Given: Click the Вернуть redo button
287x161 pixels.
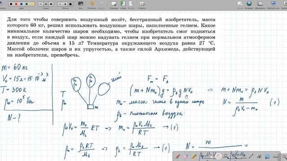Looking at the screenshot, I should click(102, 4).
